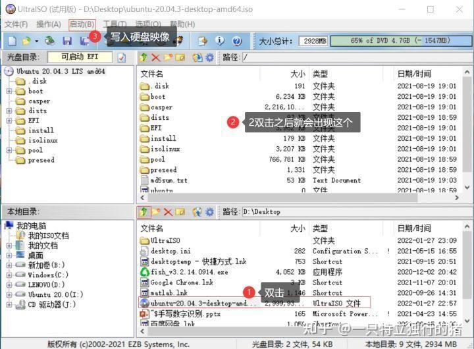This screenshot has height=349, width=474.
Task: Click the local pane gear settings icon
Action: (209, 211)
